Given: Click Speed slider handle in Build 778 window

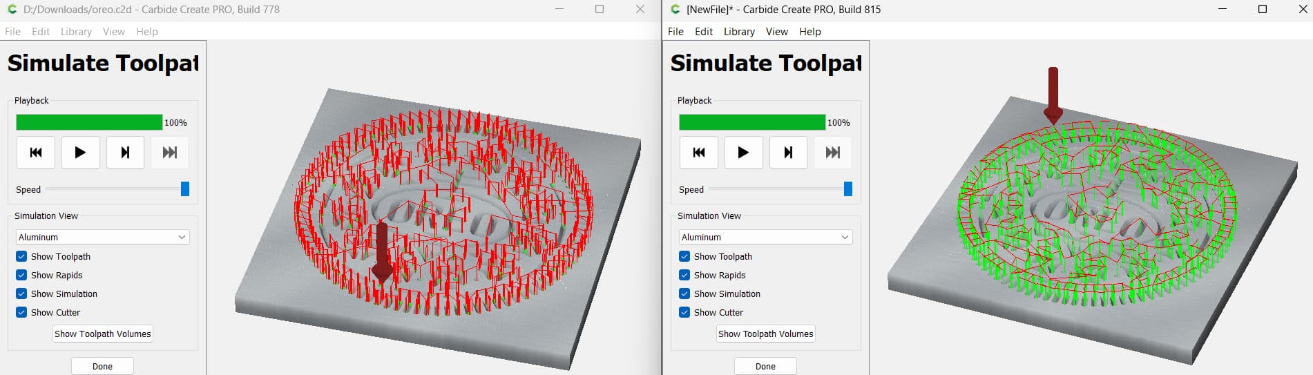Looking at the screenshot, I should 185,189.
